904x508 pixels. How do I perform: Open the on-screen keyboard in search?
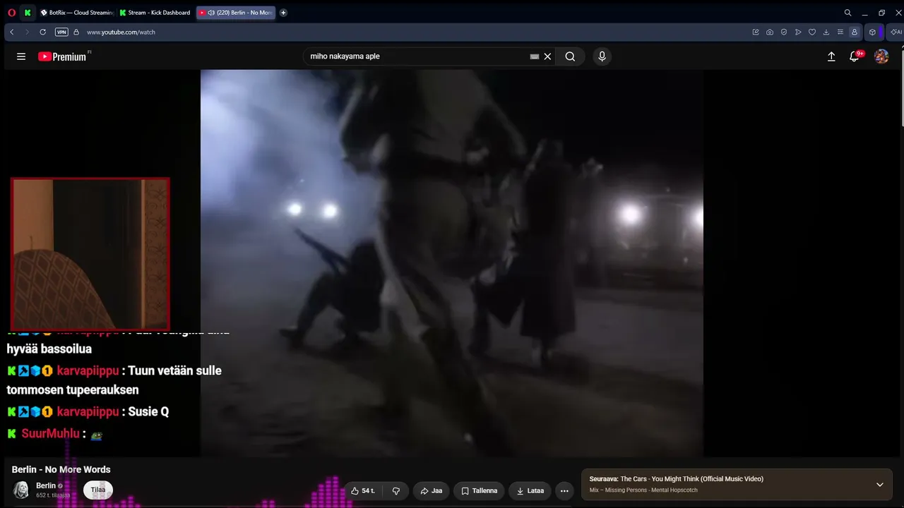click(x=535, y=56)
